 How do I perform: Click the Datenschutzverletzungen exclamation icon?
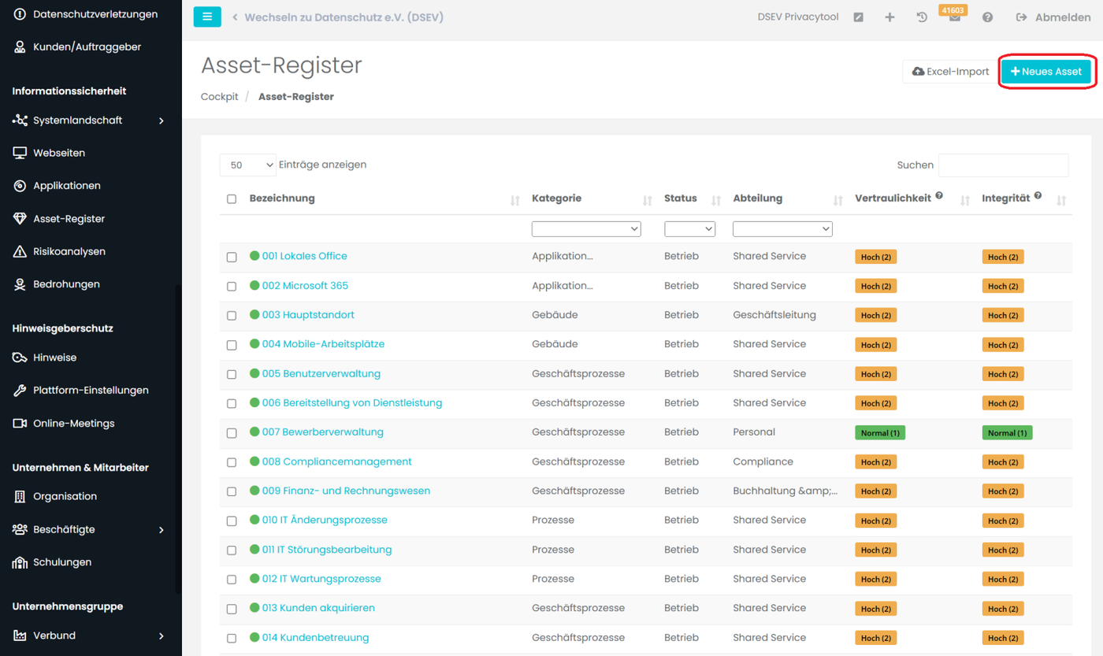[x=20, y=14]
